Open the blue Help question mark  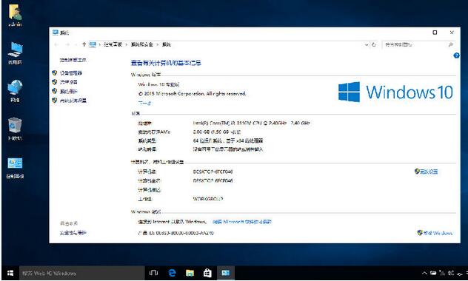(456, 55)
